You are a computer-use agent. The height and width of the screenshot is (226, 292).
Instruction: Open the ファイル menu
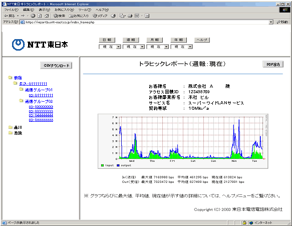11,10
